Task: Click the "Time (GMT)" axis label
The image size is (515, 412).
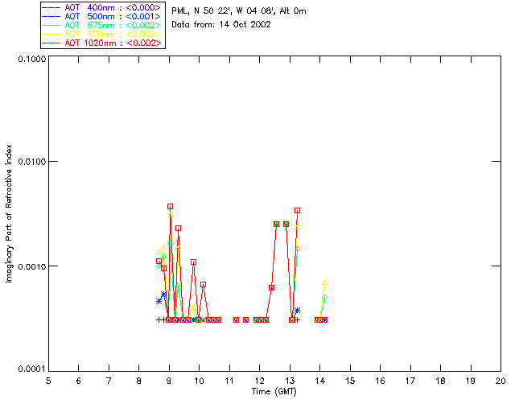Action: tap(274, 391)
